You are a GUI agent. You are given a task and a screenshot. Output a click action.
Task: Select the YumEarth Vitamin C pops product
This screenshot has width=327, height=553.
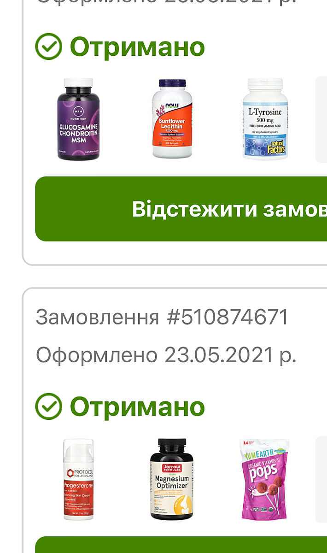(x=265, y=479)
